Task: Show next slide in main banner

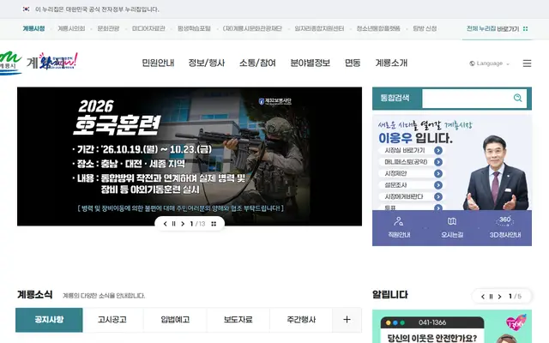Action: click(x=183, y=224)
